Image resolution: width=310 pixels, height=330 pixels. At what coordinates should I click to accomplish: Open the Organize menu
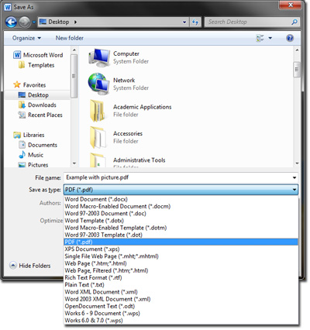[x=26, y=38]
